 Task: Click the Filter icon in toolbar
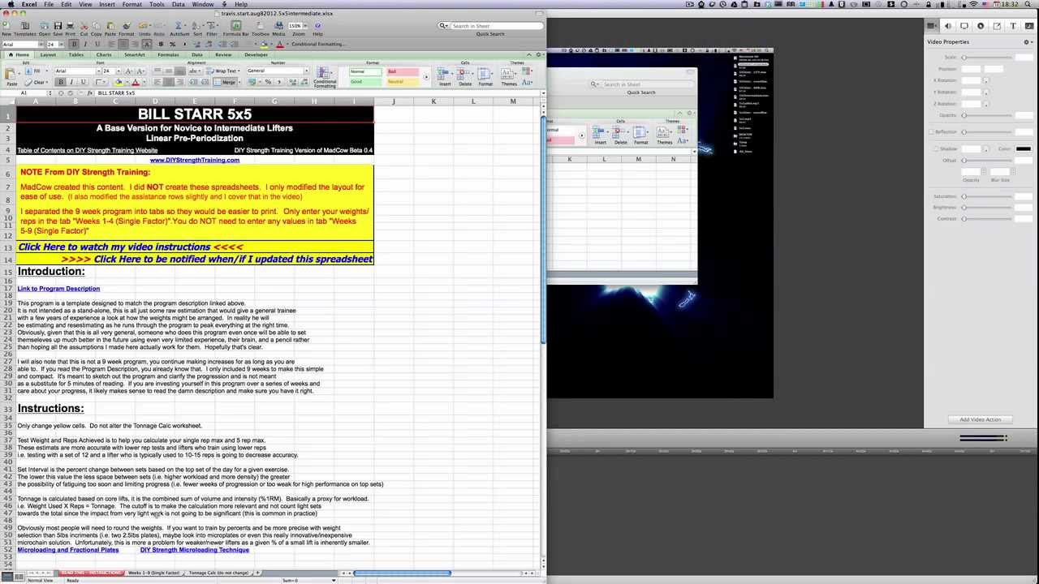click(x=210, y=26)
